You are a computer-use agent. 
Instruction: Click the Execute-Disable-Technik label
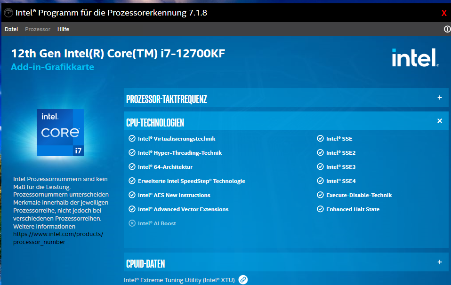coord(359,195)
